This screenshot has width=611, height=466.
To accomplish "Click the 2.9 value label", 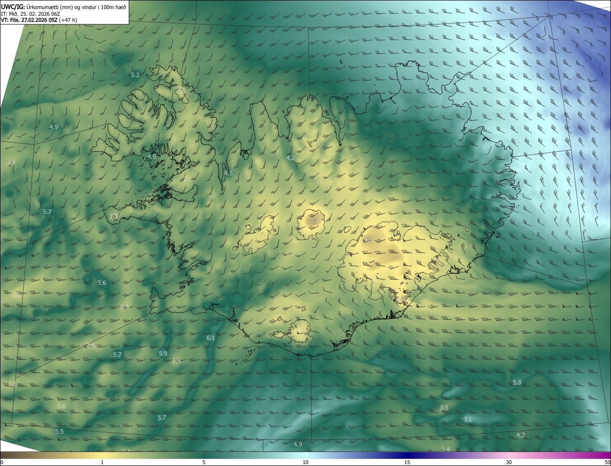I will point(176,361).
